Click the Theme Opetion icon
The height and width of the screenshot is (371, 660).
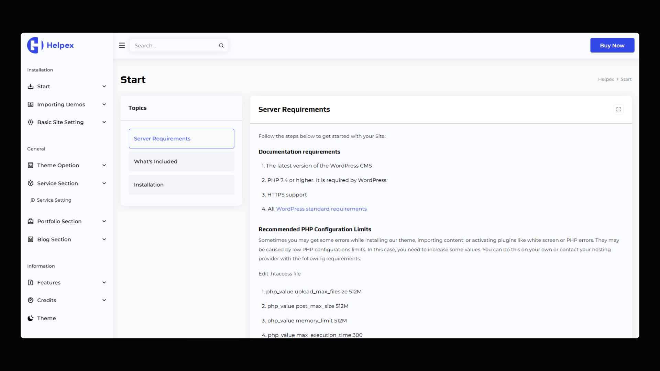pos(31,165)
